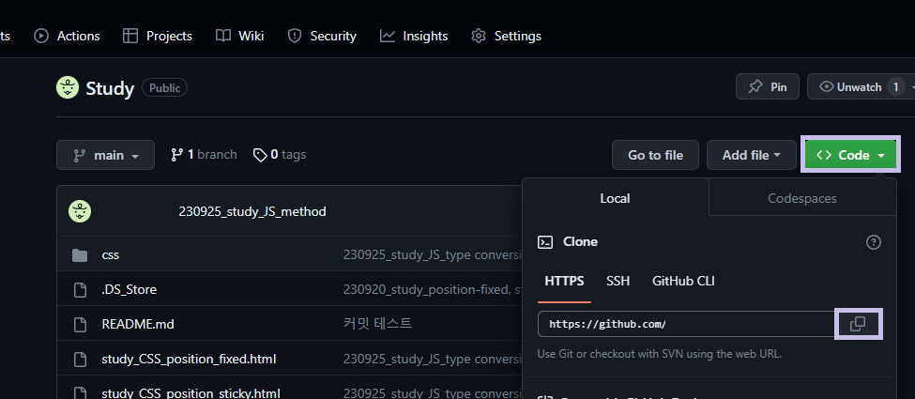
Task: Open study_CSS_position_fixed.html file
Action: coord(189,359)
